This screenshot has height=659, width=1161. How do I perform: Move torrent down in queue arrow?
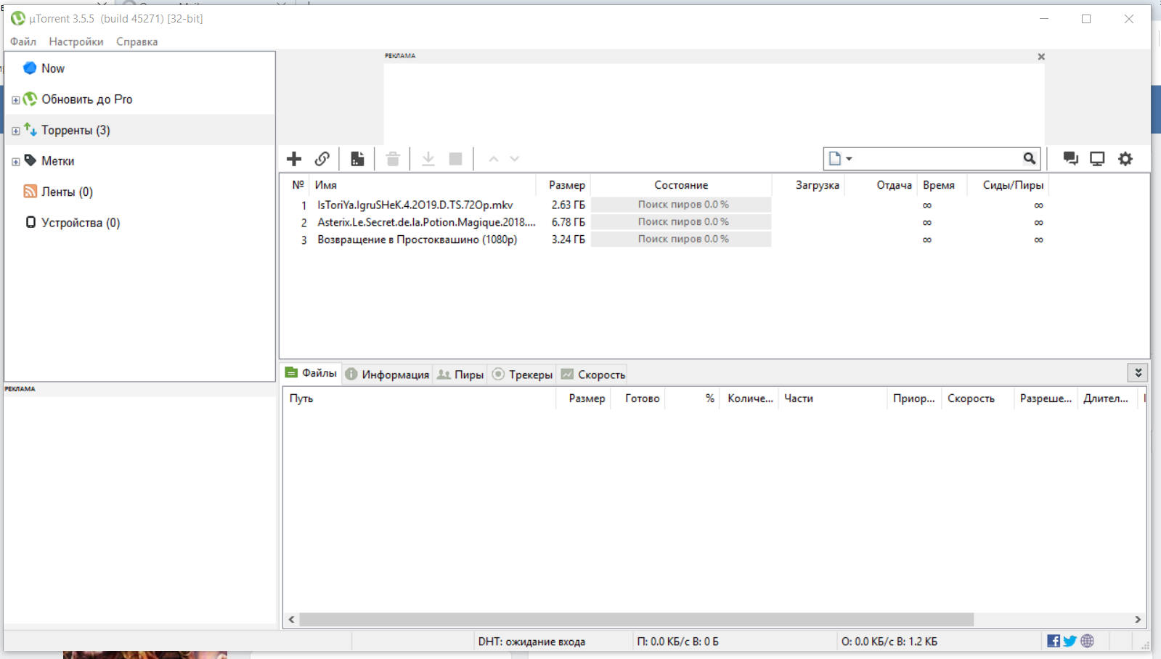pyautogui.click(x=515, y=159)
